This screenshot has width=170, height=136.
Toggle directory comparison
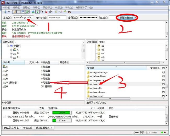click(61, 12)
